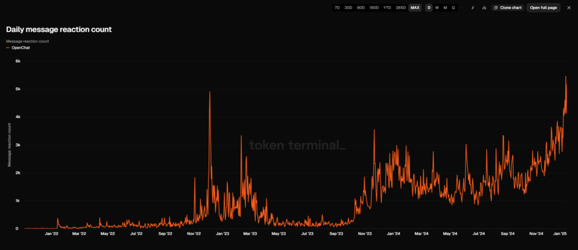Click the 6k y-axis label
Screen dimensions: 578x250
click(17, 61)
